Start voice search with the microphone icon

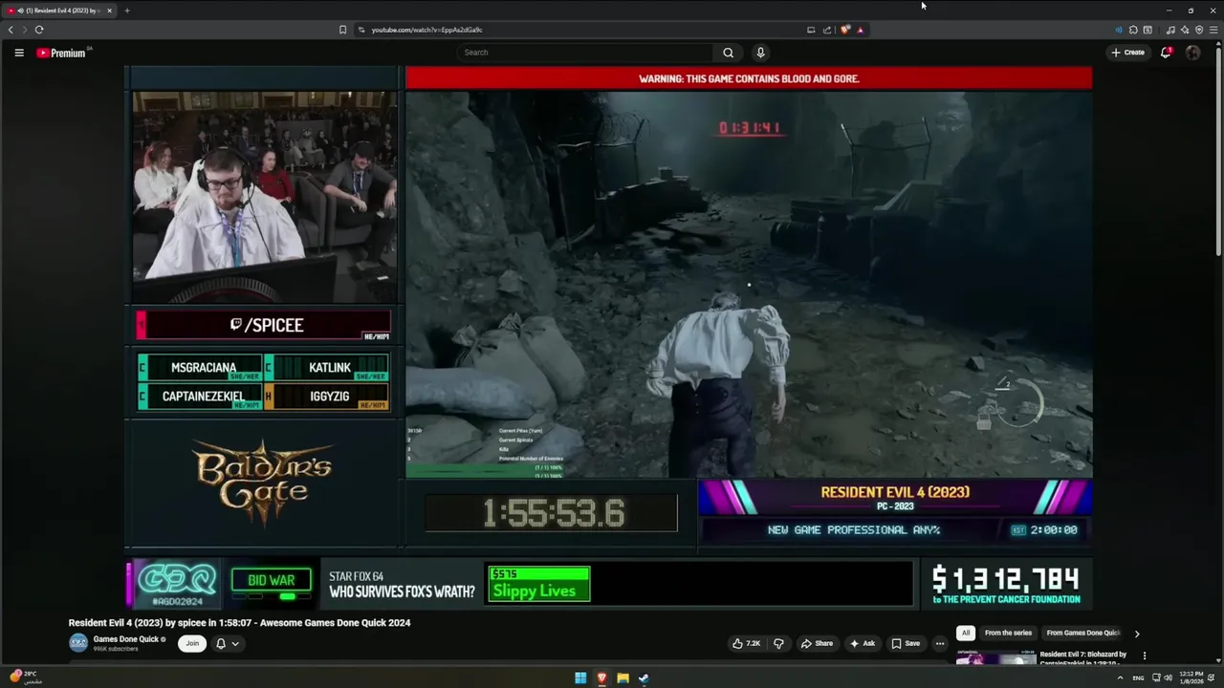760,53
